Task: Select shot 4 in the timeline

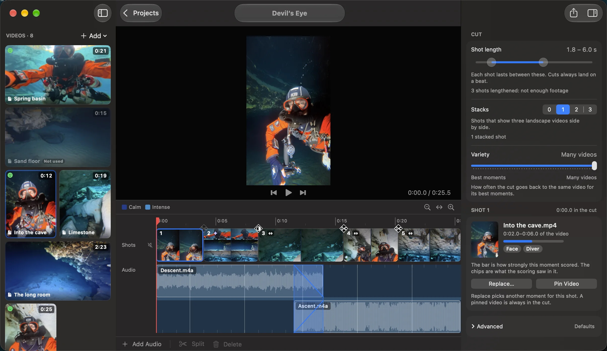Action: (x=371, y=245)
